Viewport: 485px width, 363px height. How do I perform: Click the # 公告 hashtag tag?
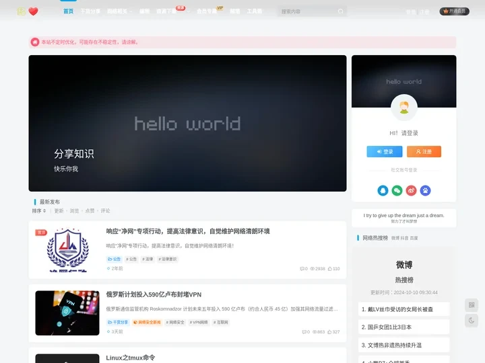point(131,259)
